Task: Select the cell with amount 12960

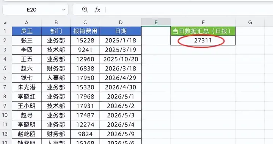Action: (x=85, y=59)
